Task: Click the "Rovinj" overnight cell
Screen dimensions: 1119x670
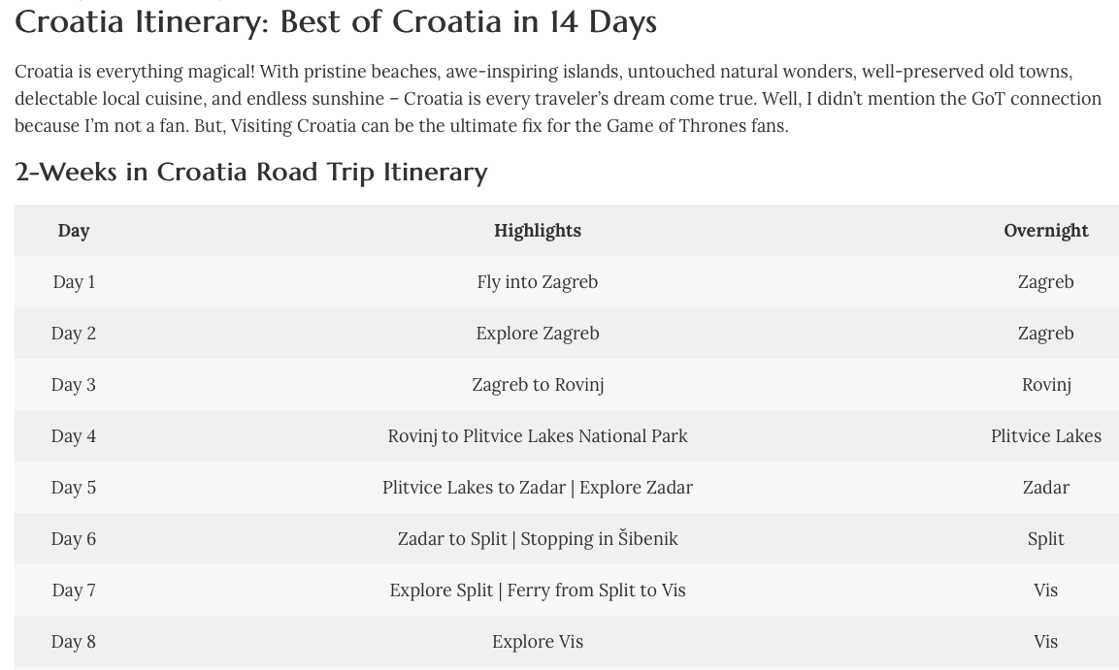Action: pyautogui.click(x=1045, y=385)
